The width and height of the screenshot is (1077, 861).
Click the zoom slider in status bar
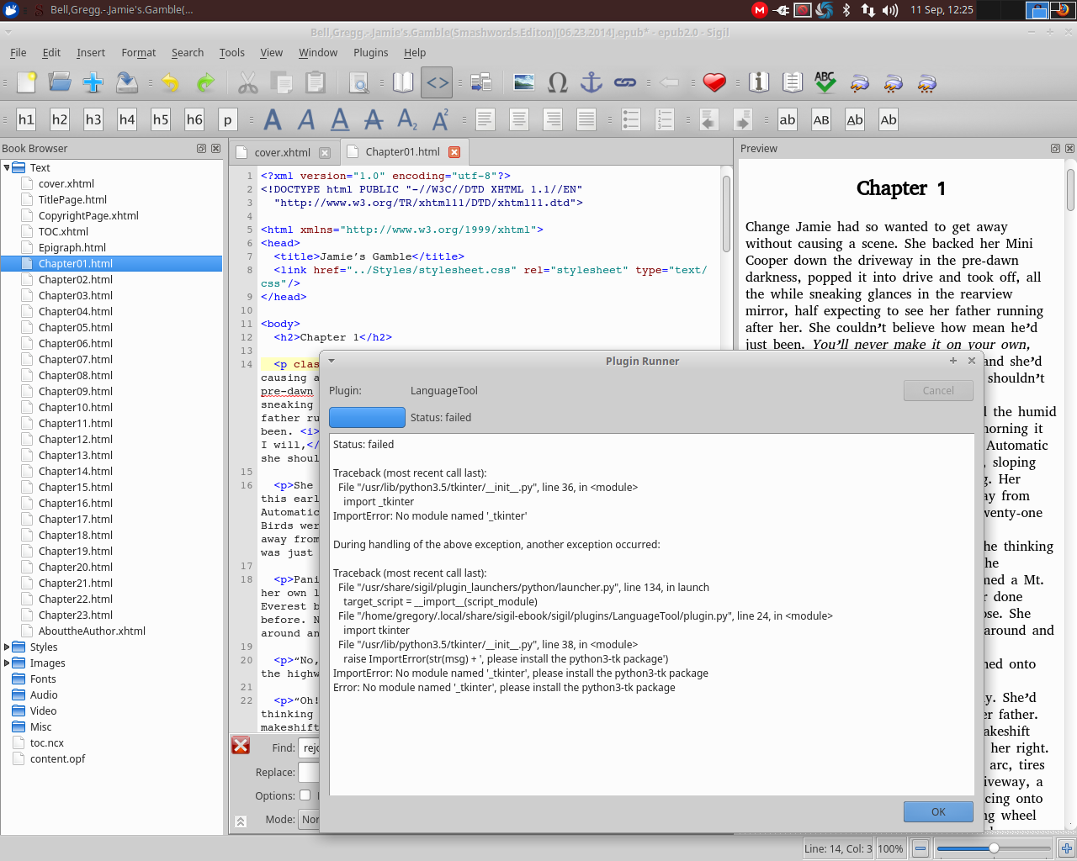point(994,848)
